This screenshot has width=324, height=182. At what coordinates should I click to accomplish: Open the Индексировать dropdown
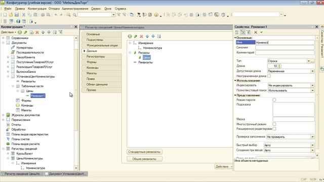pos(312,85)
